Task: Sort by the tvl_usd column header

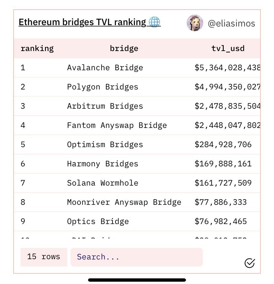Action: pyautogui.click(x=228, y=49)
